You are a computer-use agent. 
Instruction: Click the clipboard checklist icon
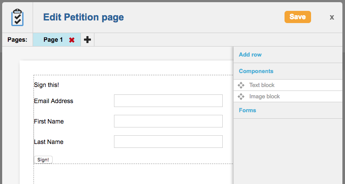[x=17, y=17]
